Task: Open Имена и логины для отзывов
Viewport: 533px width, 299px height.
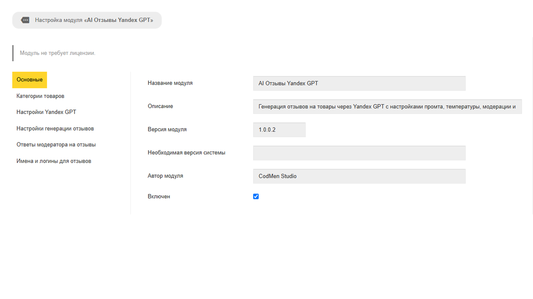Action: coord(54,161)
